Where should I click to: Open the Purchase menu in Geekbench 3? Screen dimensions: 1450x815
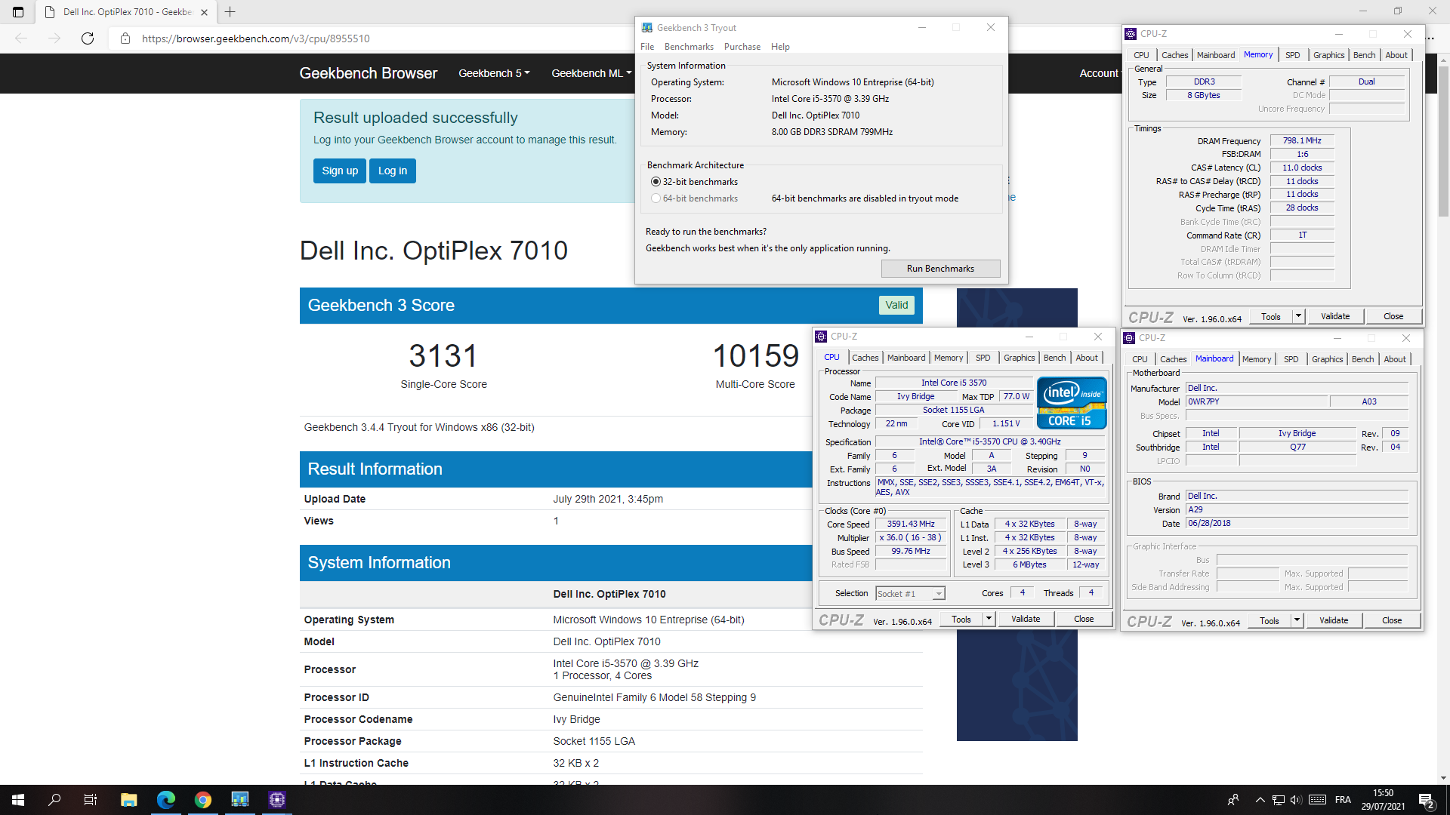point(742,47)
